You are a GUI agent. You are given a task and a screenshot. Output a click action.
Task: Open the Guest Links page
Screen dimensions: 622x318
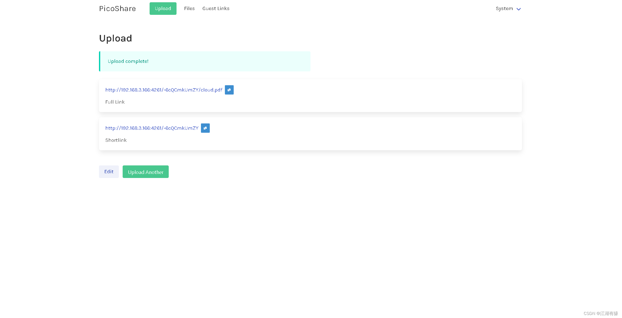216,9
